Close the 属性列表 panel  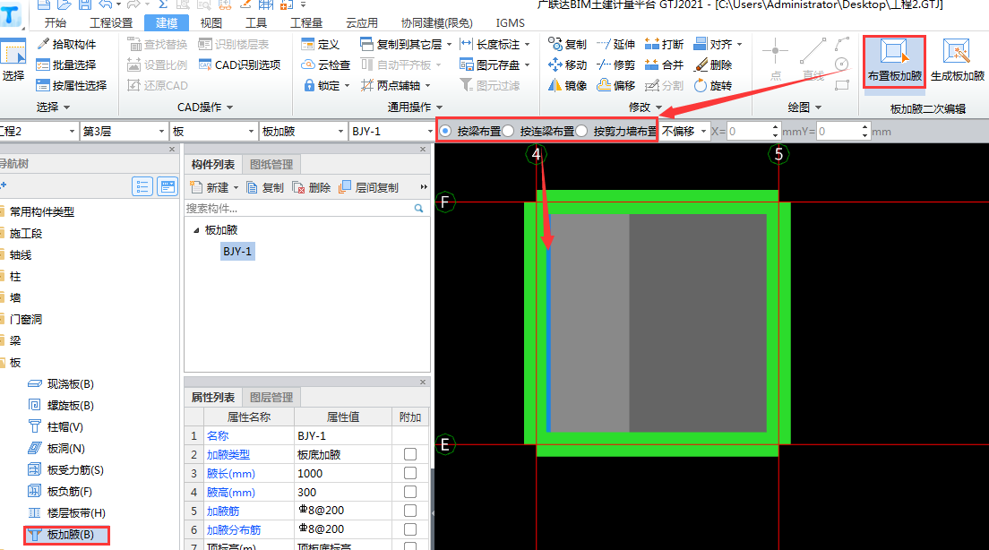pos(423,382)
